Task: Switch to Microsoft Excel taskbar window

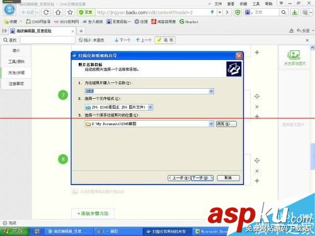Action: click(x=211, y=232)
